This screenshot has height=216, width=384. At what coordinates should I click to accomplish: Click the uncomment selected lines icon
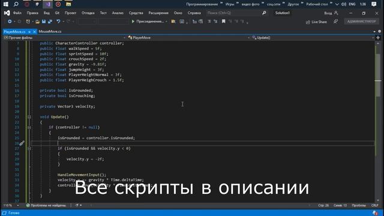(x=215, y=22)
